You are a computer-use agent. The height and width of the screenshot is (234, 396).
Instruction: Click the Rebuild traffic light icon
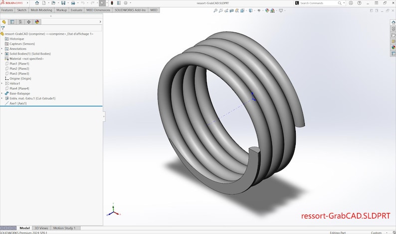[112, 3]
